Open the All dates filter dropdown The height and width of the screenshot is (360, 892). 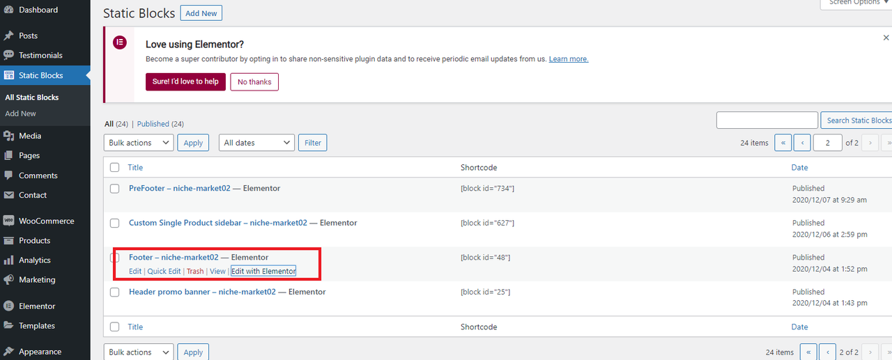pos(256,143)
